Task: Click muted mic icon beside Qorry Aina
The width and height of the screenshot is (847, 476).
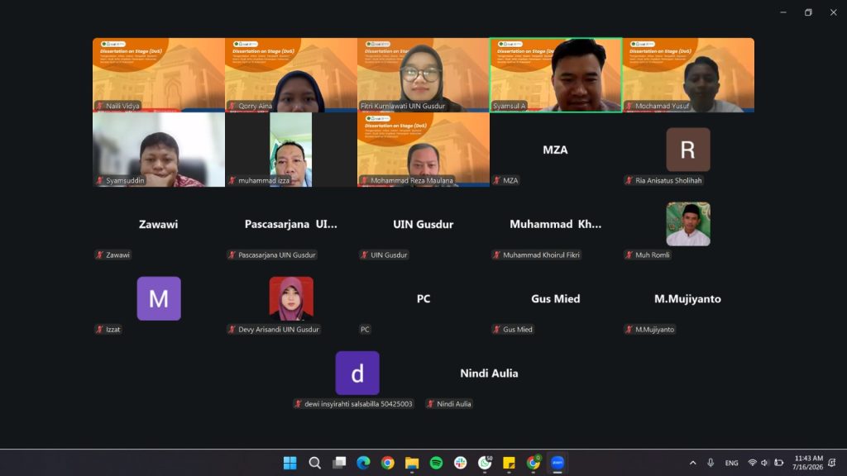Action: pyautogui.click(x=232, y=106)
